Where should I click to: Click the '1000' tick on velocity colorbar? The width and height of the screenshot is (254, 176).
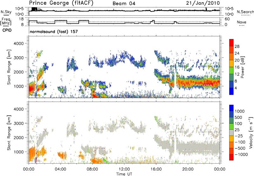point(240,111)
